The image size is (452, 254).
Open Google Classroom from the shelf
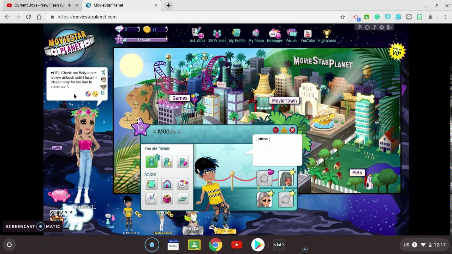(194, 244)
